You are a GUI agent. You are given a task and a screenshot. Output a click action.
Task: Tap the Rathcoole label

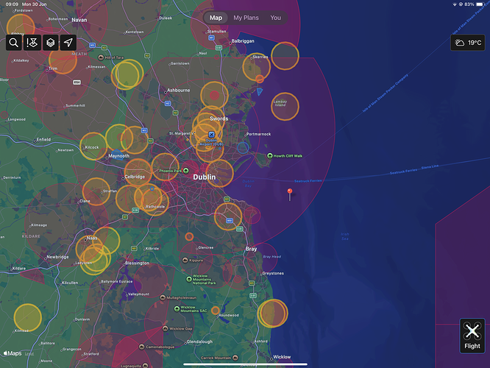pyautogui.click(x=155, y=207)
